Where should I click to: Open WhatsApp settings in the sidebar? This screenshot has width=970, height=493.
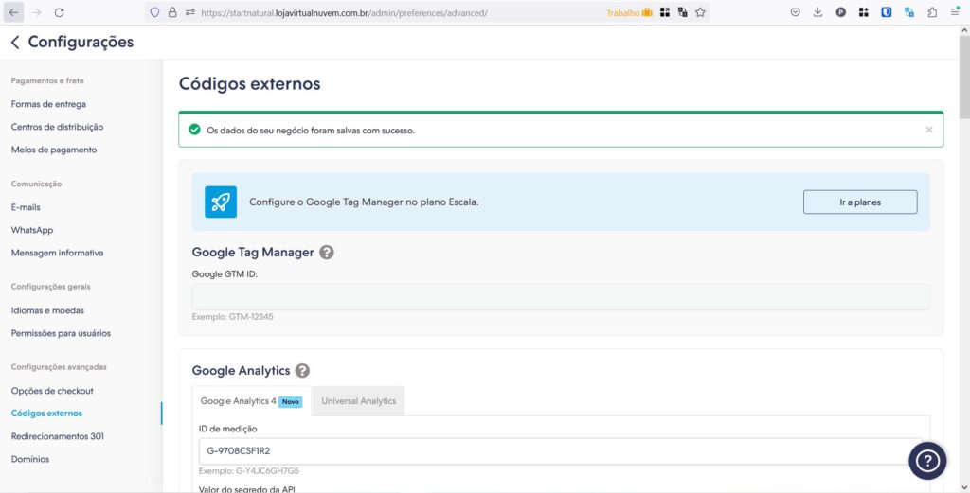click(x=32, y=231)
